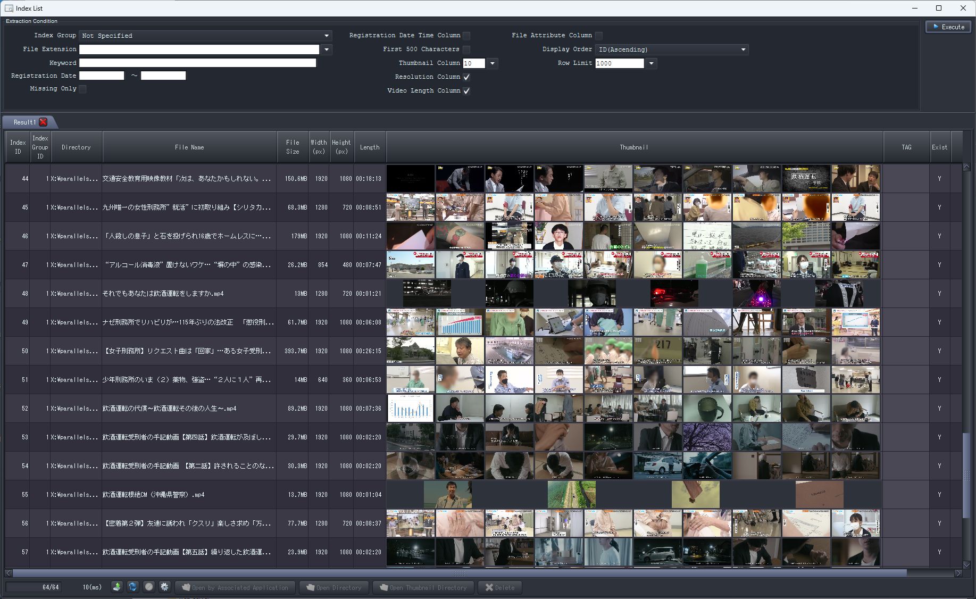Click the Keyword input field
976x599 pixels.
pos(197,63)
